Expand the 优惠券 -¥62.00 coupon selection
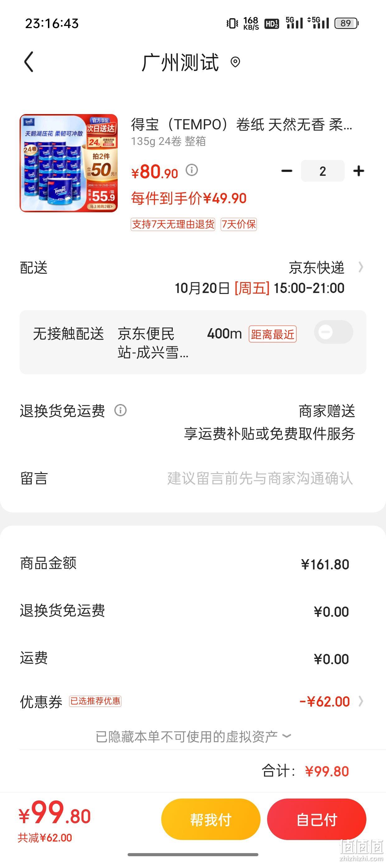Viewport: 386px width, 864px height. (361, 701)
